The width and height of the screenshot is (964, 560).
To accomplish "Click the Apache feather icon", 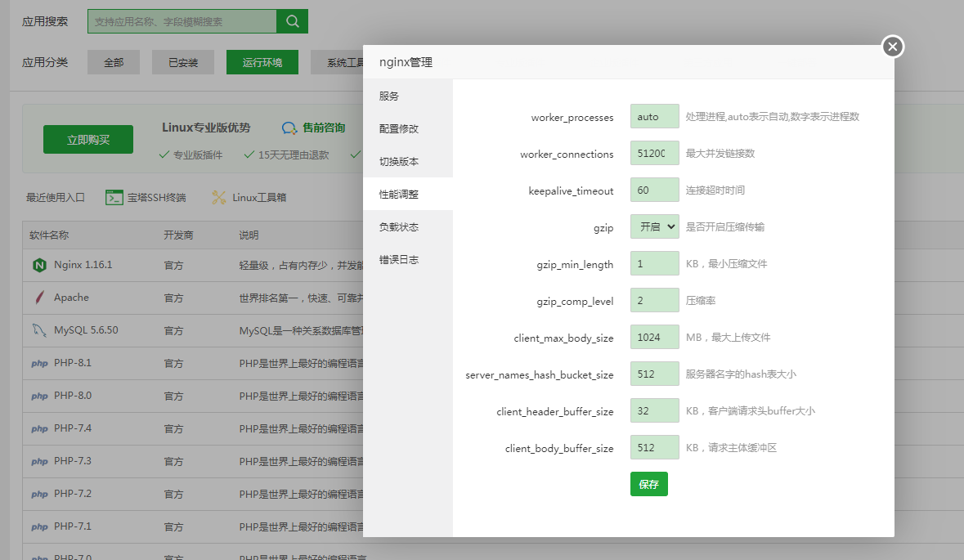I will 39,298.
